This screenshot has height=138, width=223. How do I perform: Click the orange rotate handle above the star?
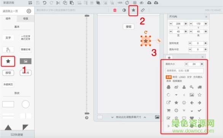click(146, 32)
